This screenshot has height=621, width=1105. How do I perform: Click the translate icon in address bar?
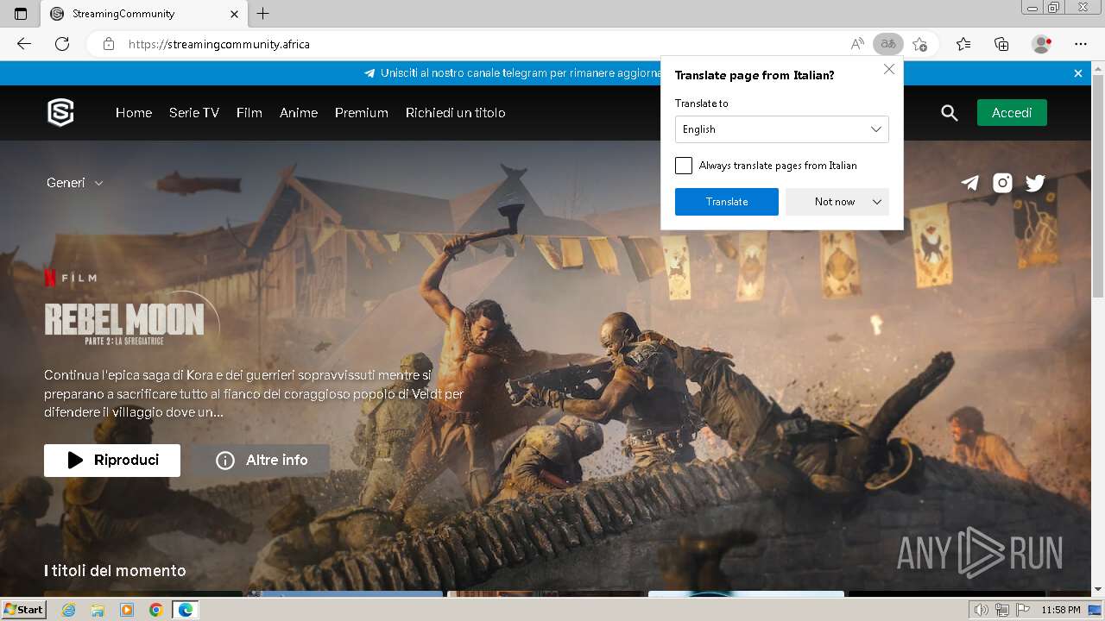pos(887,44)
